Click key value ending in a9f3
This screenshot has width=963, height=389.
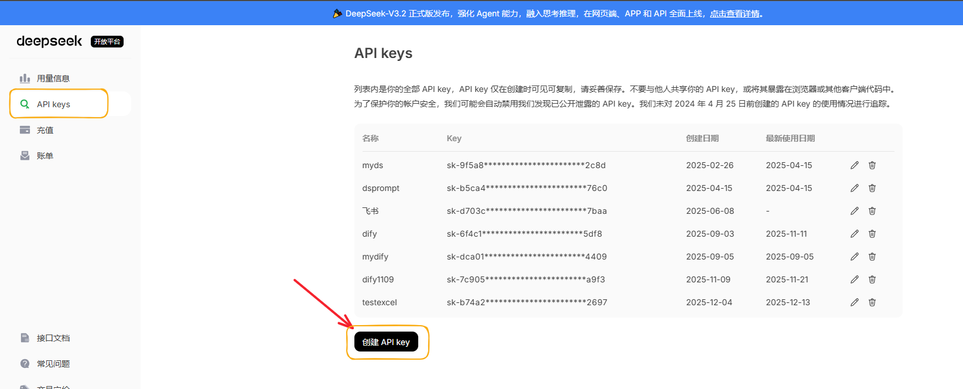(x=525, y=279)
